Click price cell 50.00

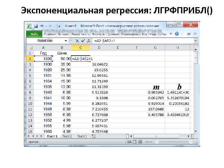point(62,59)
